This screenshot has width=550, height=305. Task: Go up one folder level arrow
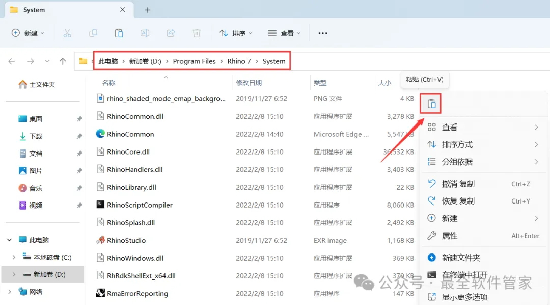[x=63, y=62]
